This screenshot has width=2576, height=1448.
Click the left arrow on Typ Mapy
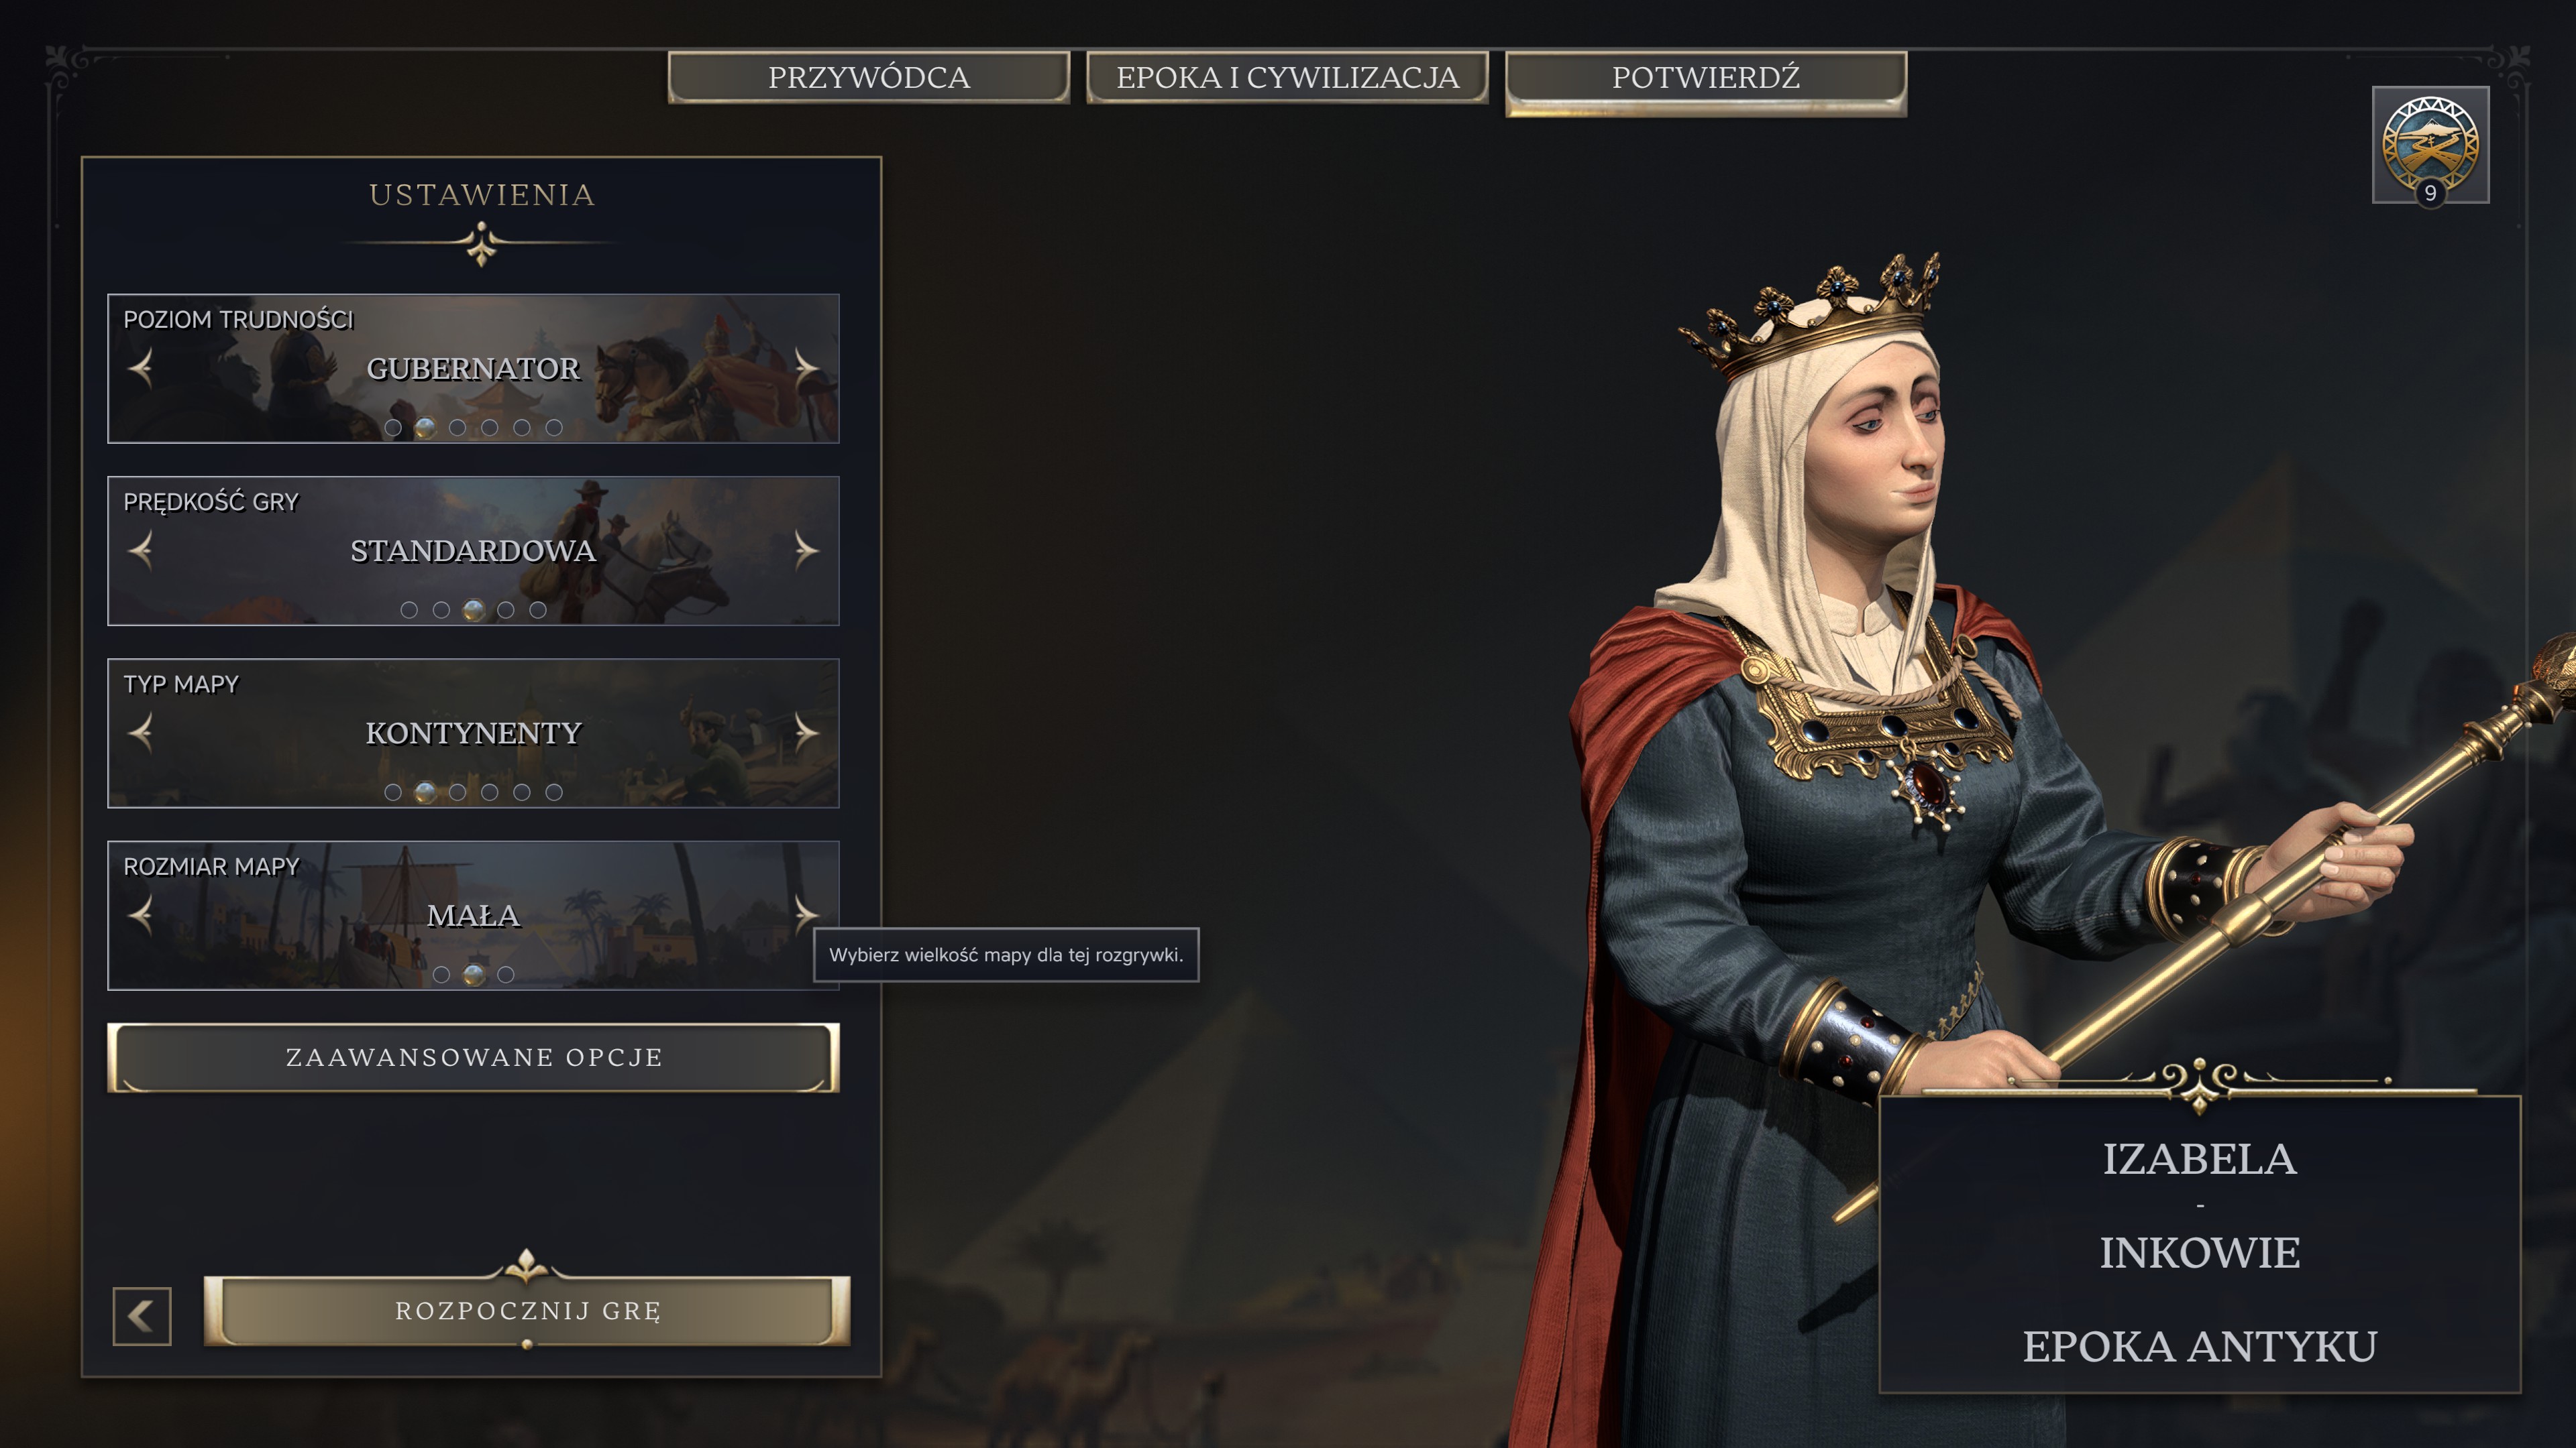(x=141, y=733)
